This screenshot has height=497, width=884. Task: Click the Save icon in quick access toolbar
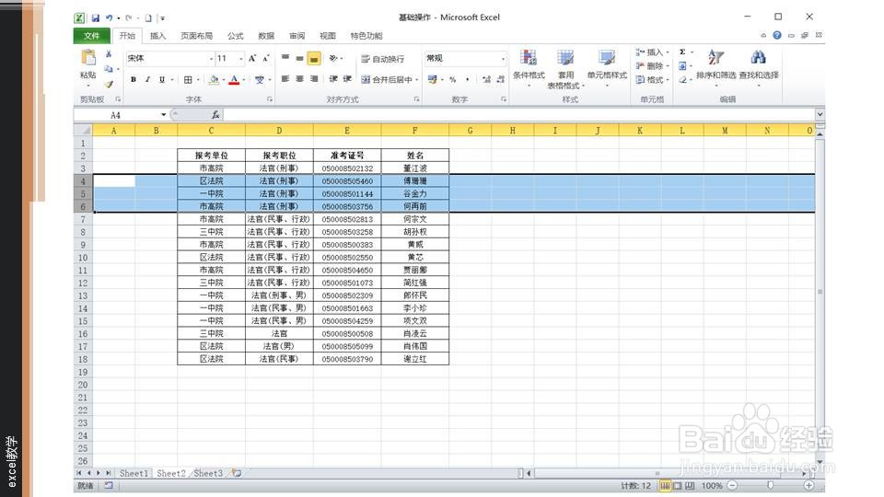[x=95, y=18]
